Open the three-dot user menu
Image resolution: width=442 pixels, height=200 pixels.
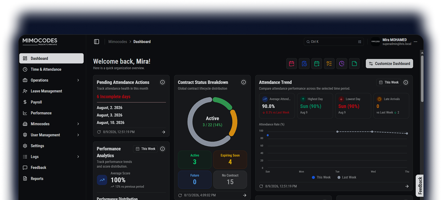click(x=415, y=42)
